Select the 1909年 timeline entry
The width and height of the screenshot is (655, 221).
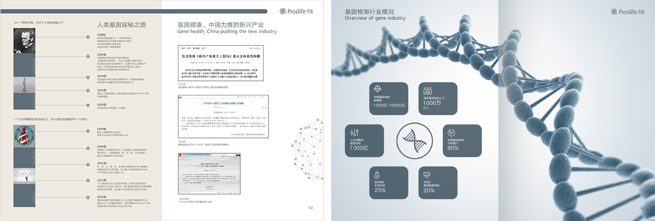click(x=103, y=55)
